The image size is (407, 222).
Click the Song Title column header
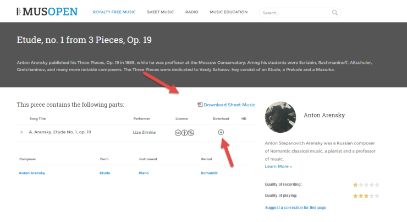coord(37,118)
